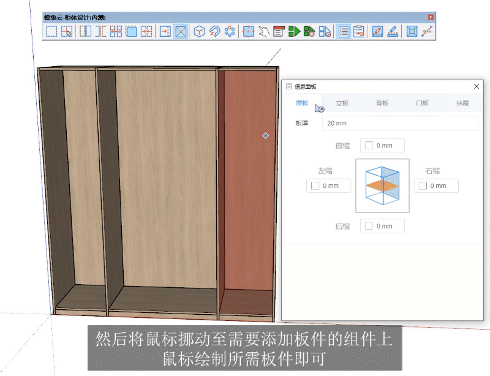Click the dashed rectangle selection icon
This screenshot has width=490, height=376.
tap(51, 31)
